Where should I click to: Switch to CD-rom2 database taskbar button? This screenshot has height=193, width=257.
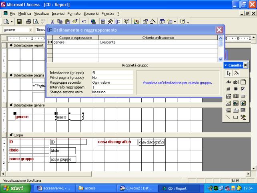click(x=137, y=188)
